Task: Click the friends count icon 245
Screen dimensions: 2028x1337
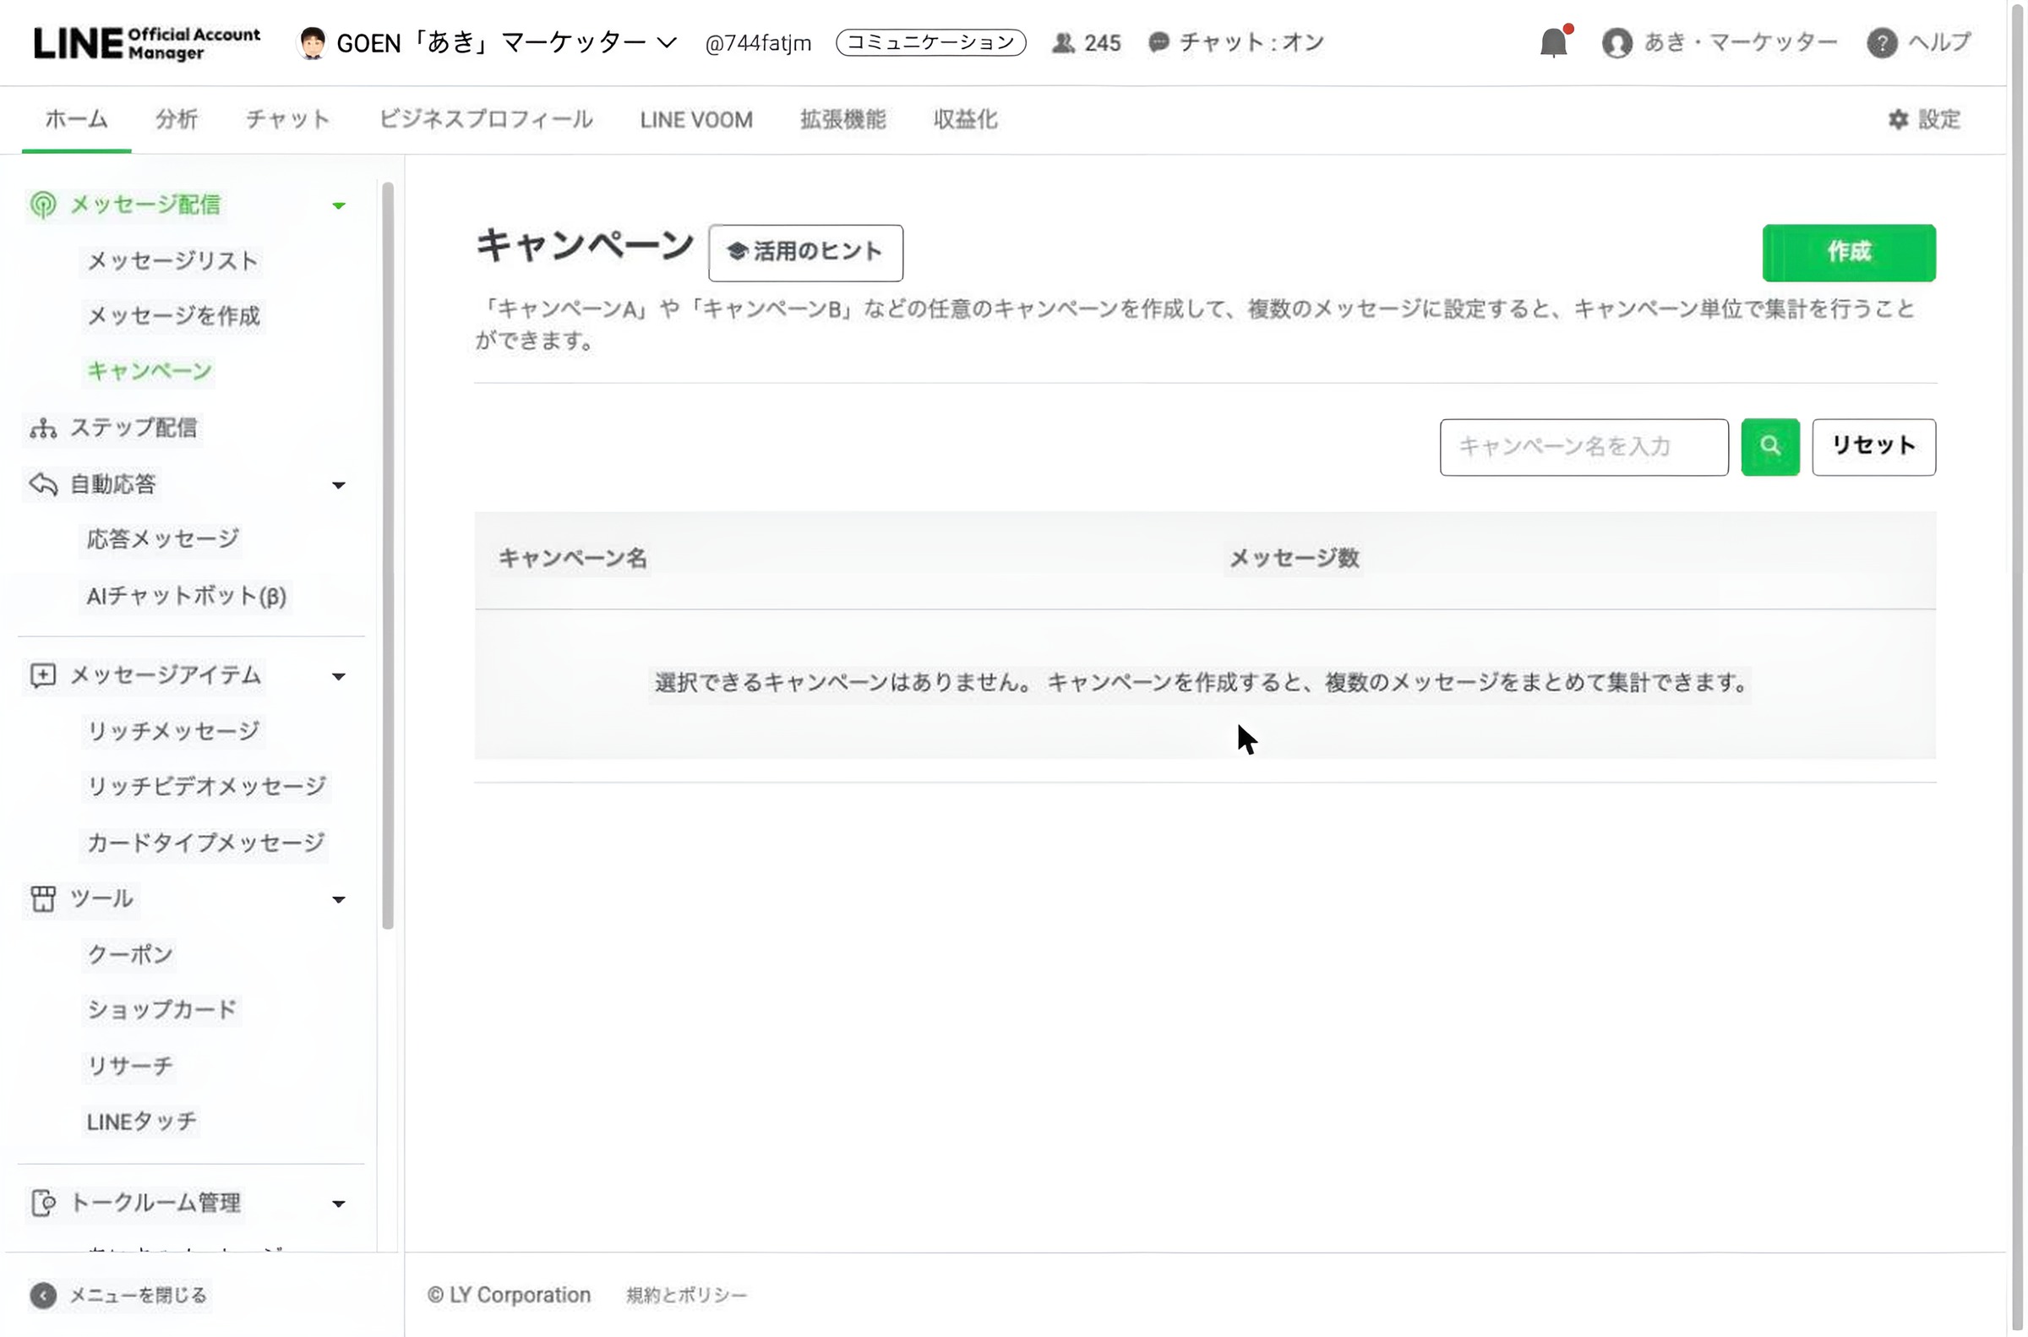Action: (x=1063, y=42)
